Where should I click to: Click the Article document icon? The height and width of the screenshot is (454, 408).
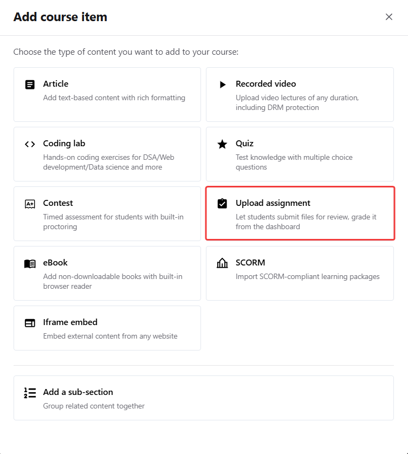(x=30, y=85)
